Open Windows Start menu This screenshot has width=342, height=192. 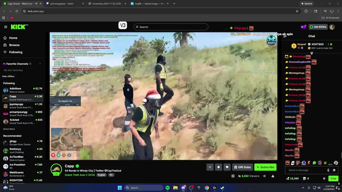(120, 188)
